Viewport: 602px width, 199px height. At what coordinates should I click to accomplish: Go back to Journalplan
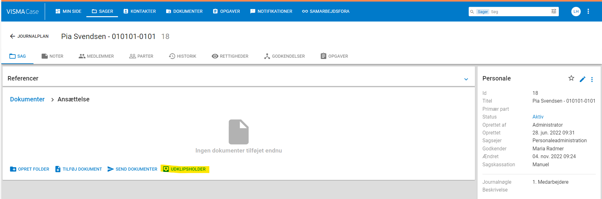[29, 36]
